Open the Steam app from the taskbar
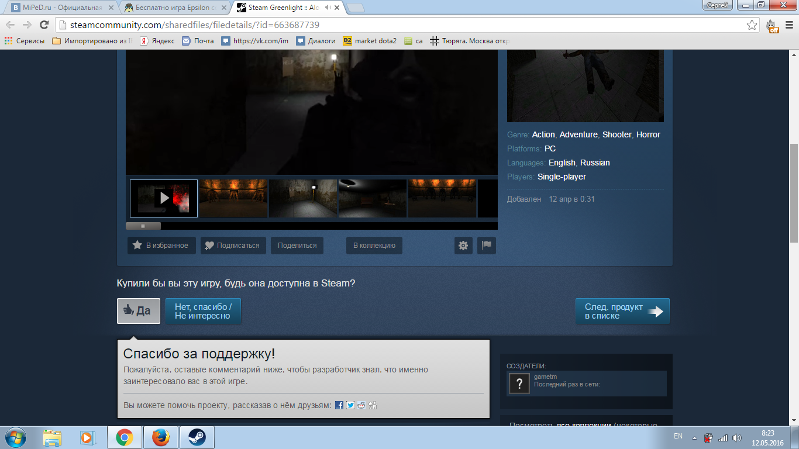 197,437
